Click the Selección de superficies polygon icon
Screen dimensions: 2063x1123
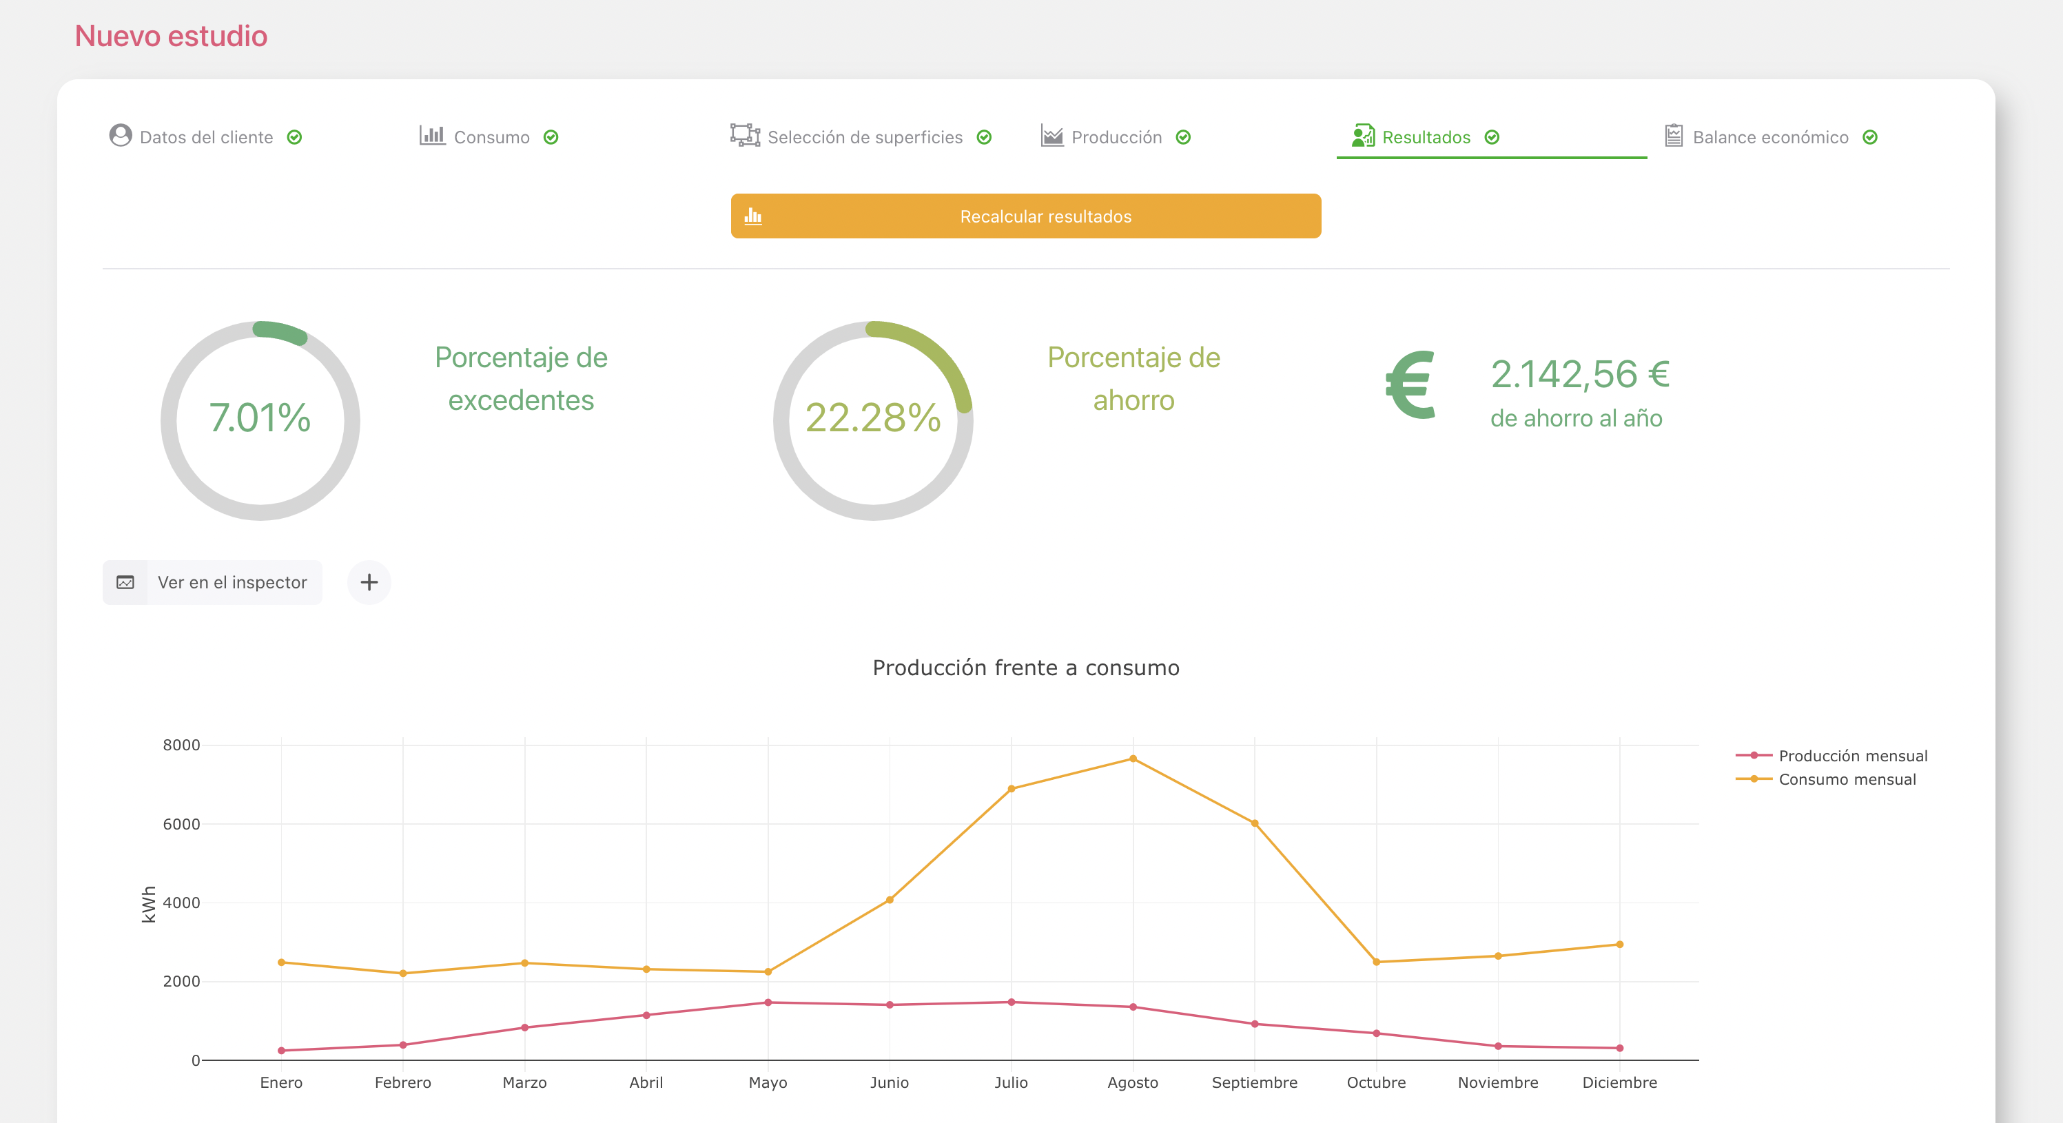click(x=745, y=135)
